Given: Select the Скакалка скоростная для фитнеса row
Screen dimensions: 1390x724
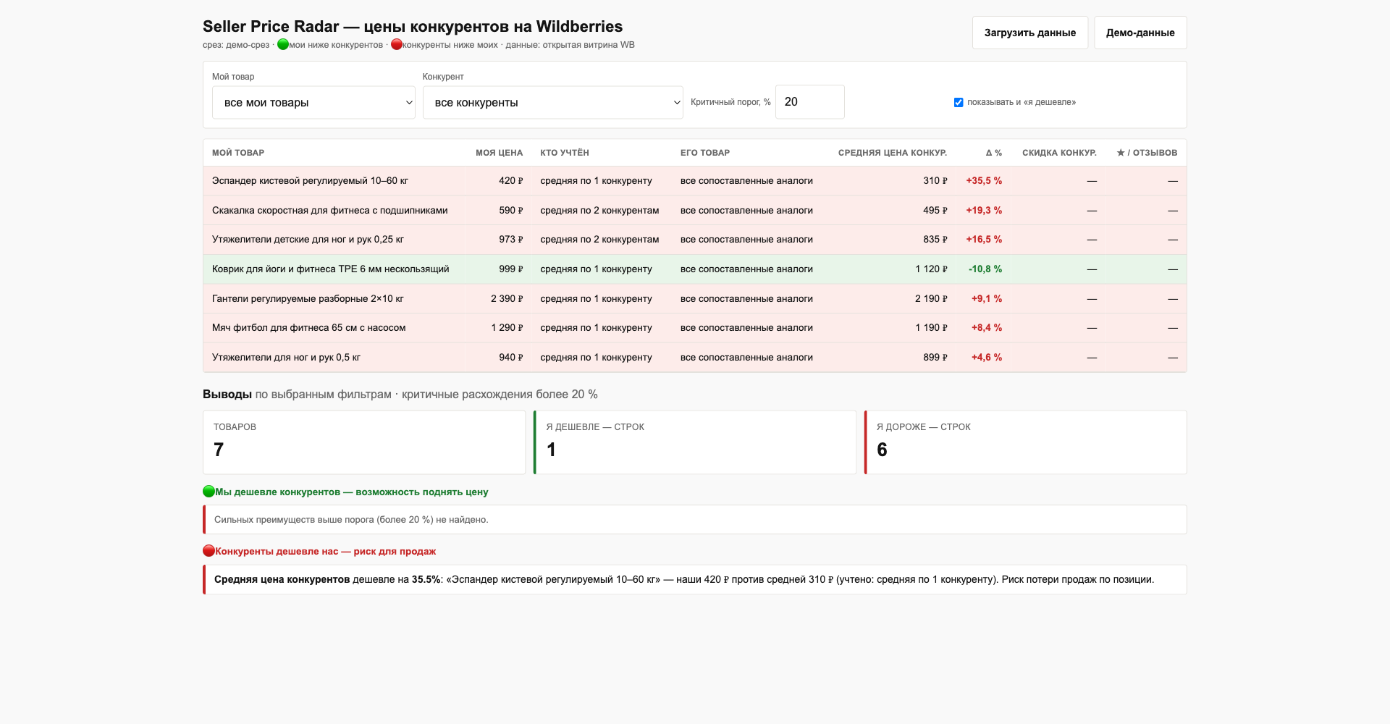Looking at the screenshot, I should tap(695, 211).
